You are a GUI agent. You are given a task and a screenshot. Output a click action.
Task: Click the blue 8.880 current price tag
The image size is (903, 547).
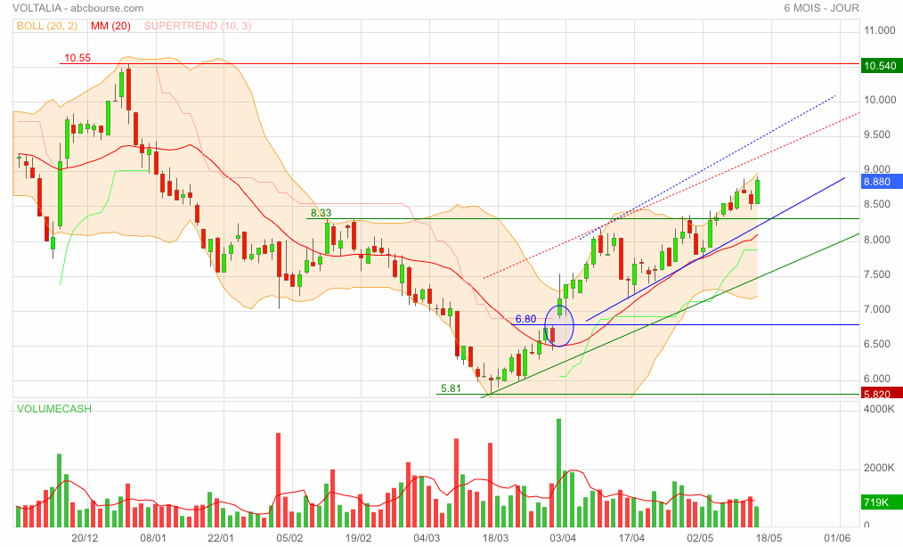880,182
